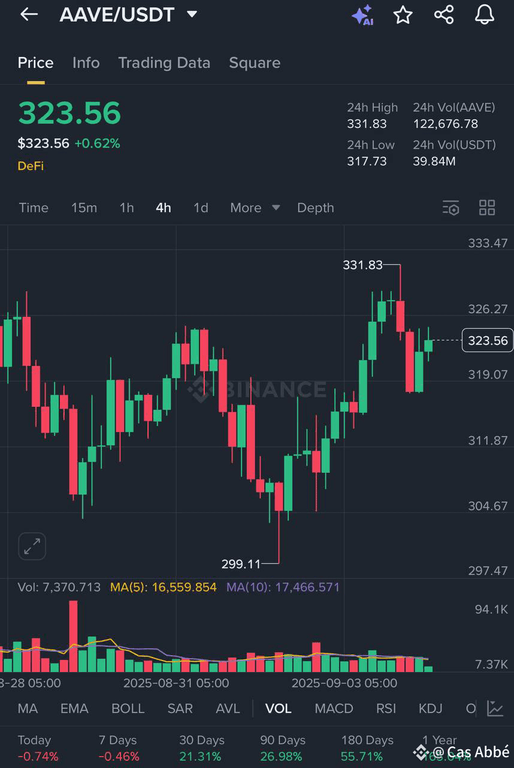Image resolution: width=514 pixels, height=768 pixels.
Task: Select the 1d timeframe
Action: click(201, 208)
